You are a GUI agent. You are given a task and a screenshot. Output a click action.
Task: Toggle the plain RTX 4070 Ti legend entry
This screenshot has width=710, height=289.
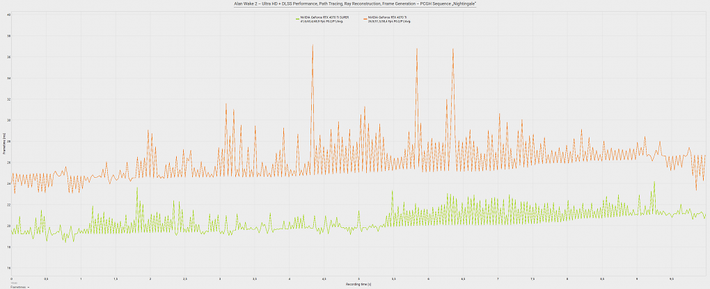(388, 19)
